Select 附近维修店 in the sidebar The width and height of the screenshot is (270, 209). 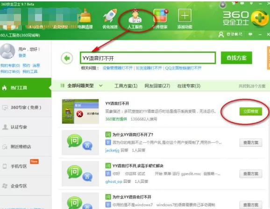tap(26, 147)
